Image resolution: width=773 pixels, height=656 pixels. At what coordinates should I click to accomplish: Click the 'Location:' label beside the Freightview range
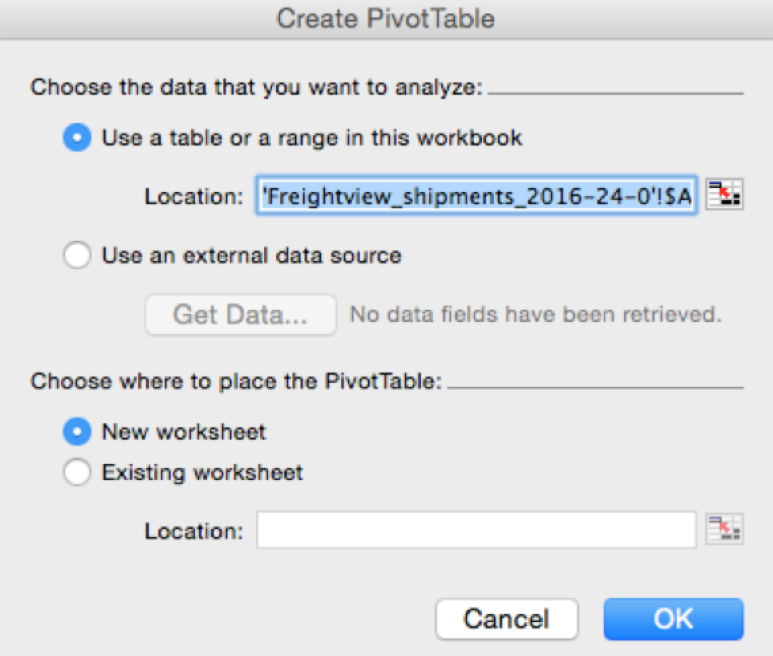[x=194, y=197]
